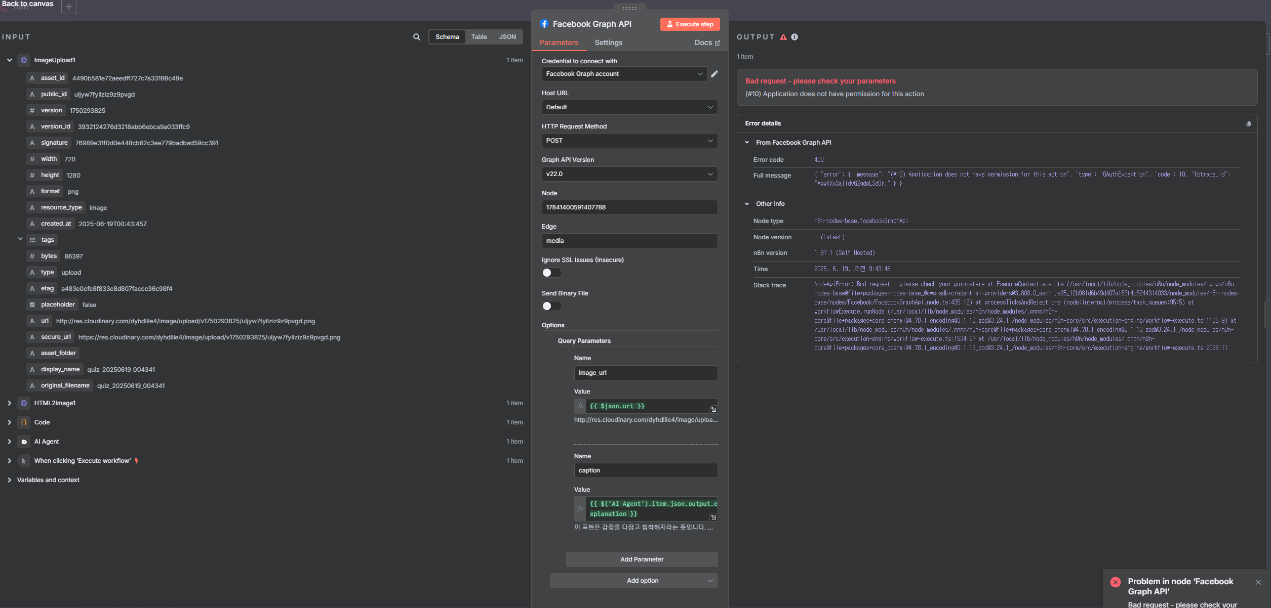Viewport: 1271px width, 608px height.
Task: Click the Bad request error heading
Action: point(820,81)
